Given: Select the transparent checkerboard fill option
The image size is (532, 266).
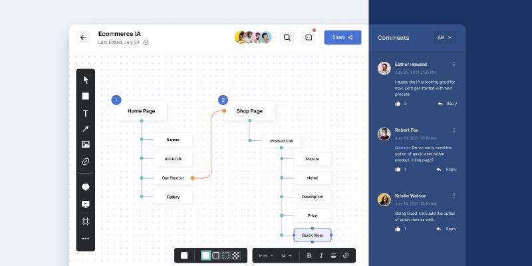Looking at the screenshot, I should click(x=236, y=255).
